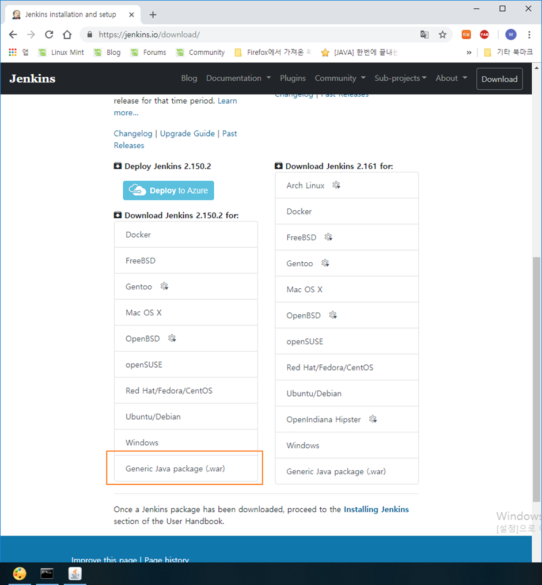Select Windows under Jenkins 2.161
Viewport: 542px width, 585px height.
coord(347,446)
